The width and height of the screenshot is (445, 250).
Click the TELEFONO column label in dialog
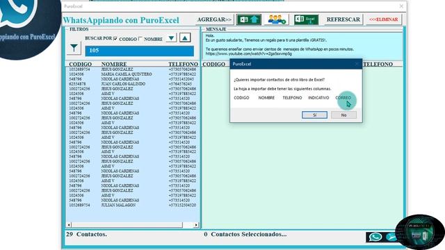[x=292, y=98]
